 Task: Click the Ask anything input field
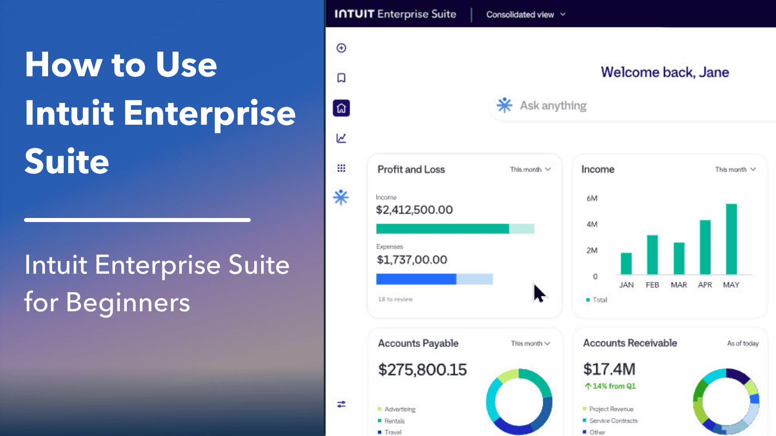pos(633,105)
